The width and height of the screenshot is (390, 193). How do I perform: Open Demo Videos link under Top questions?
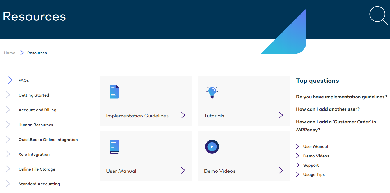[x=316, y=156]
